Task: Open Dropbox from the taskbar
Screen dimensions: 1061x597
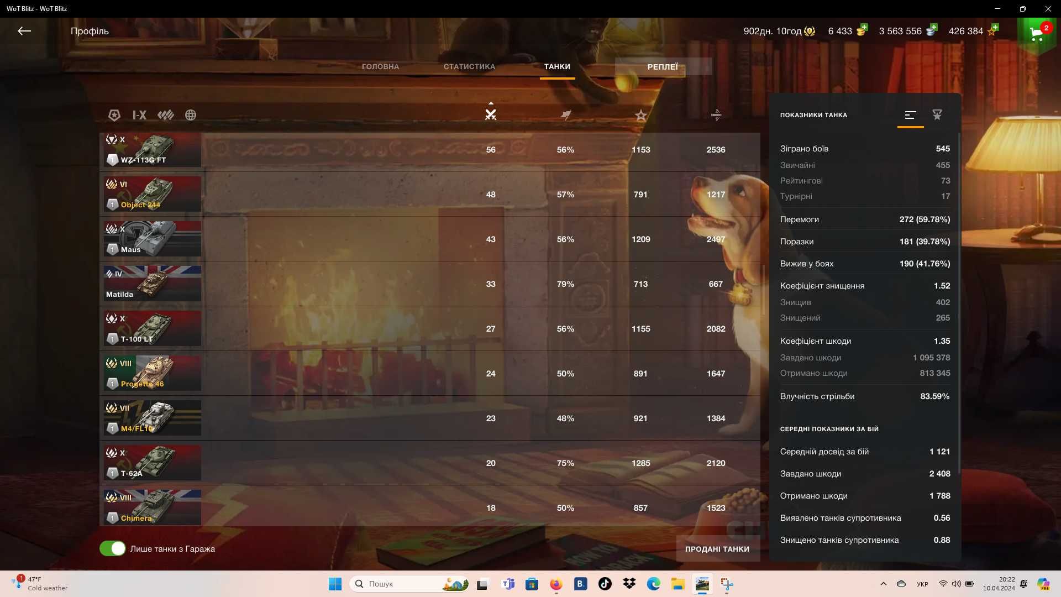Action: coord(629,584)
